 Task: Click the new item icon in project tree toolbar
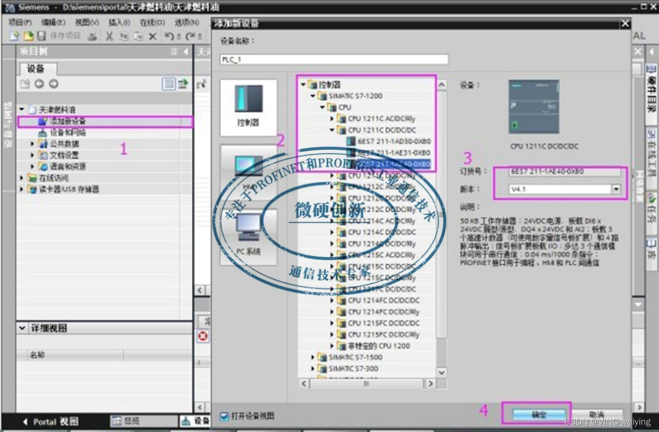click(x=24, y=84)
